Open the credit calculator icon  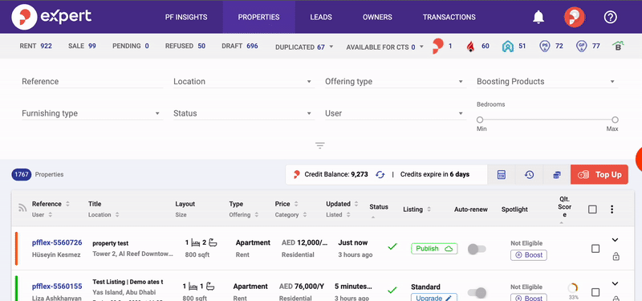pyautogui.click(x=501, y=175)
